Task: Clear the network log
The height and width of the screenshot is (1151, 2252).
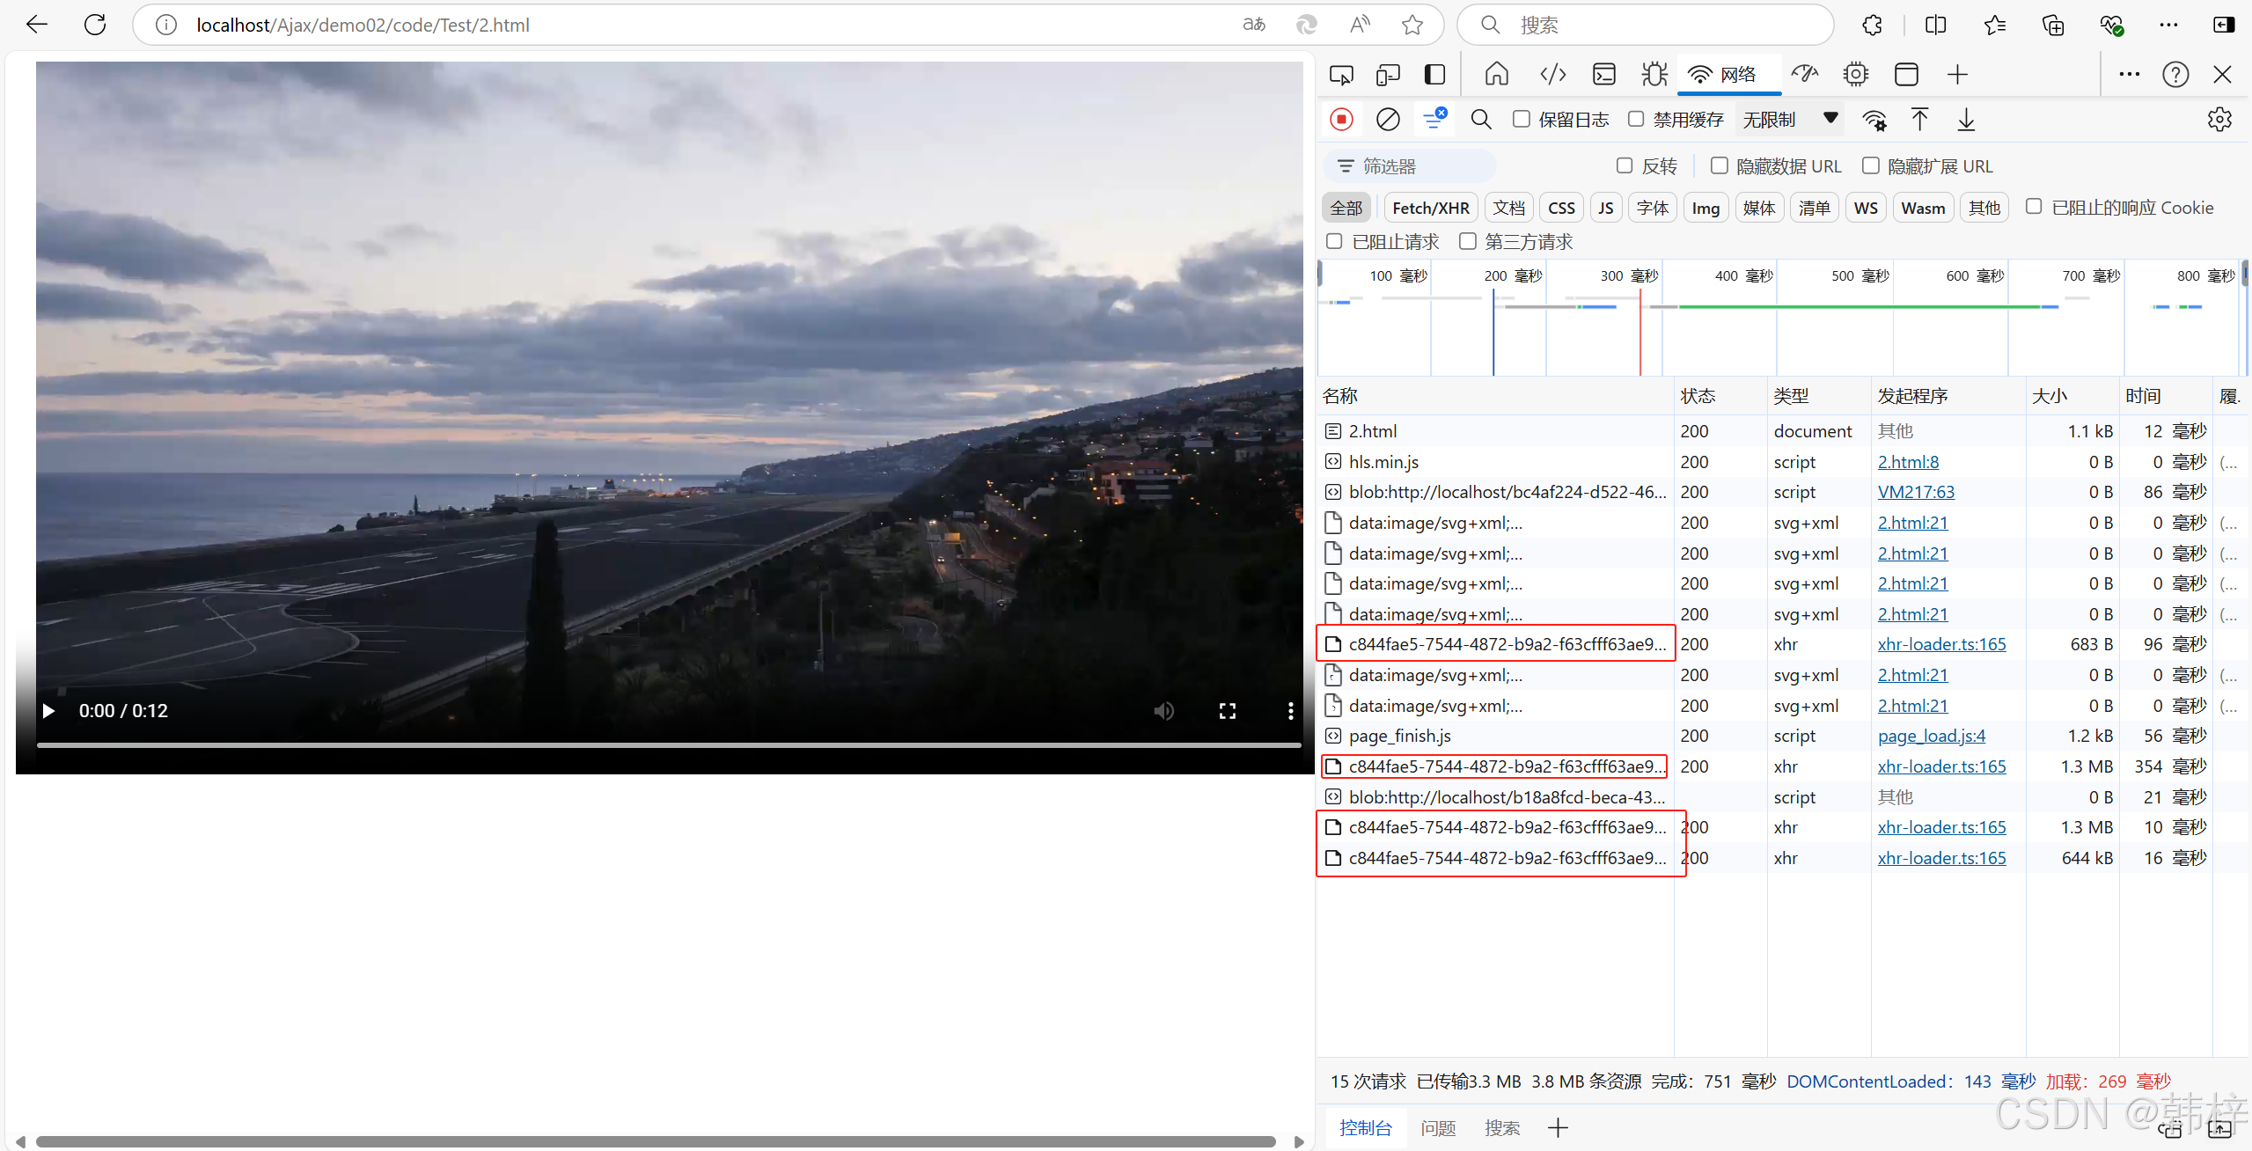Action: 1388,120
